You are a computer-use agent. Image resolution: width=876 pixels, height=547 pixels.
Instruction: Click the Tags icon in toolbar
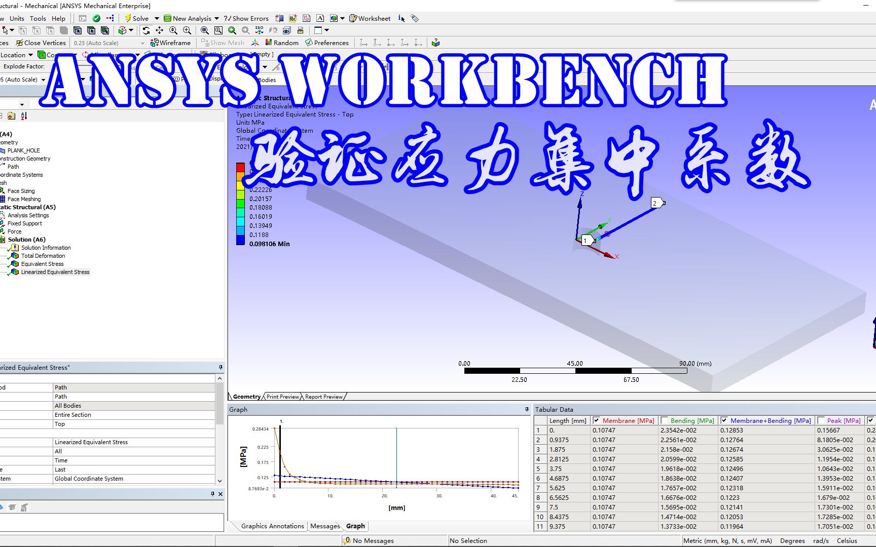[x=415, y=18]
